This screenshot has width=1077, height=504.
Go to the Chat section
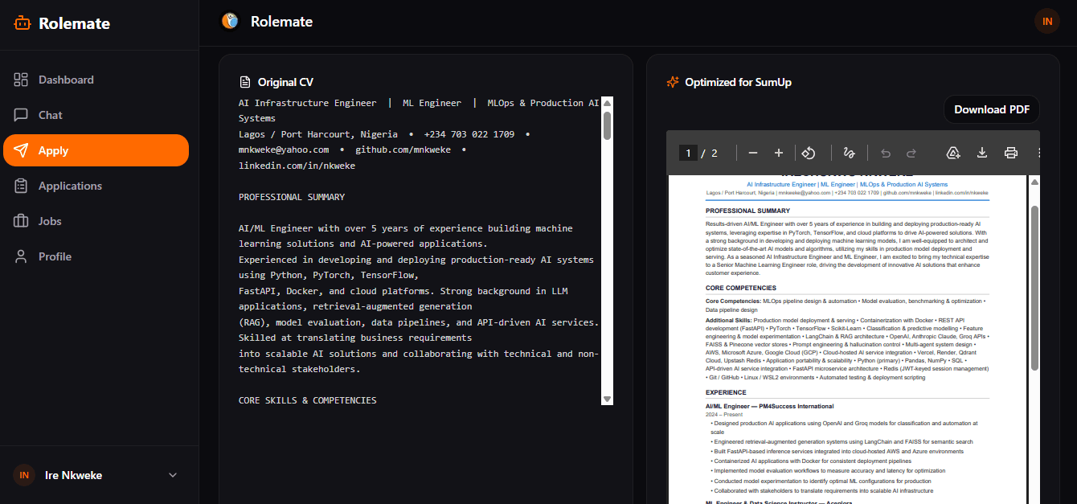click(96, 115)
